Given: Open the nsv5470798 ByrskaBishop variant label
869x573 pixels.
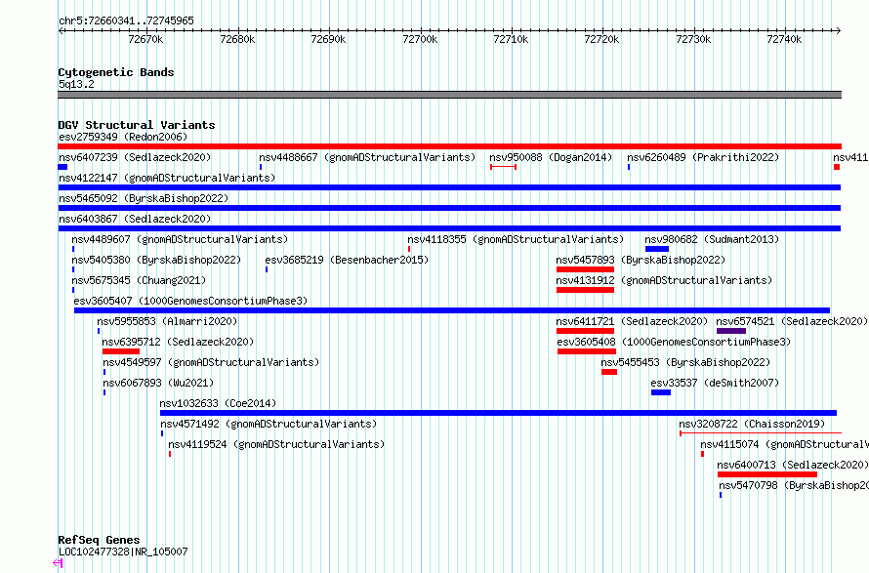Looking at the screenshot, I should 794,485.
